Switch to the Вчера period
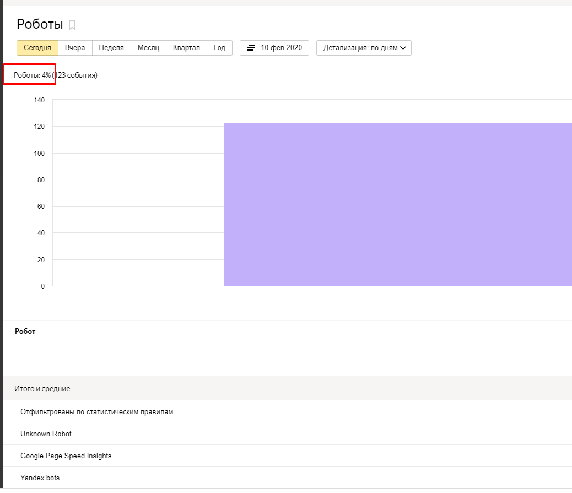The width and height of the screenshot is (572, 493). coord(75,48)
